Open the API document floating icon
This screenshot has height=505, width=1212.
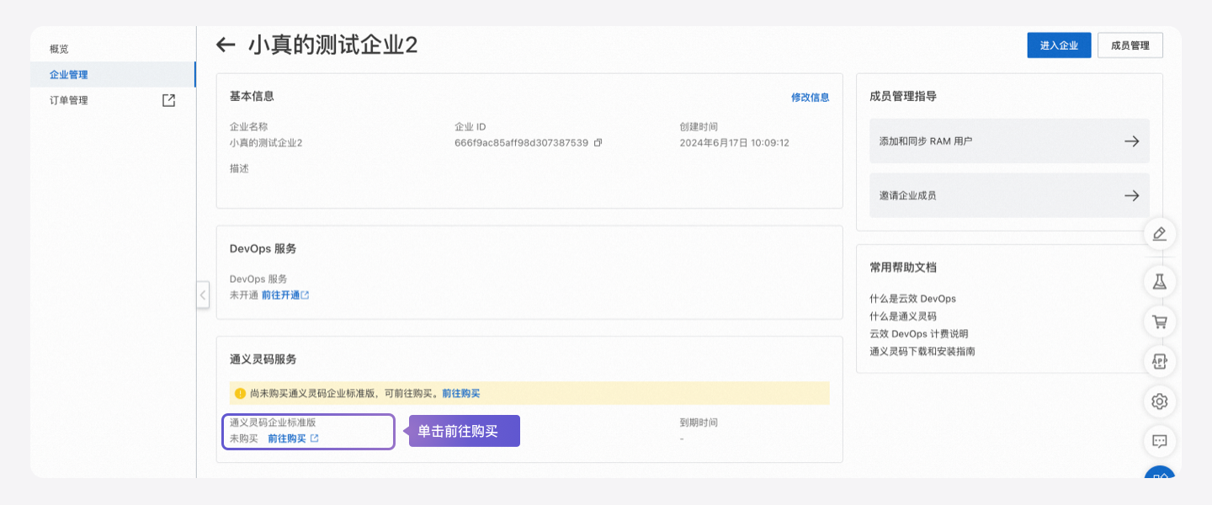click(1160, 361)
